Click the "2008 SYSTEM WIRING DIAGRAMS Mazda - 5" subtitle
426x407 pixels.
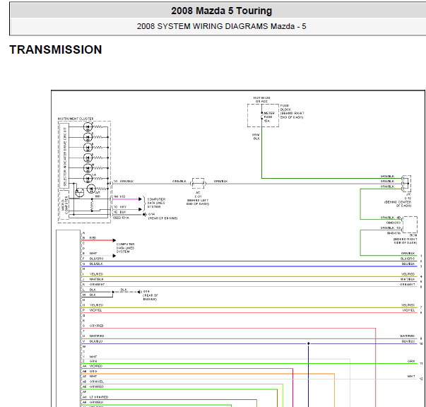point(221,26)
